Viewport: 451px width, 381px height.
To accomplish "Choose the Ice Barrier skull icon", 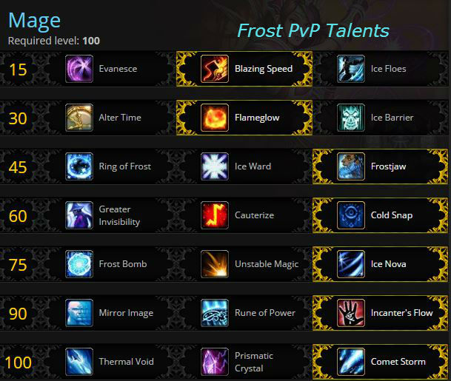I will coord(350,118).
